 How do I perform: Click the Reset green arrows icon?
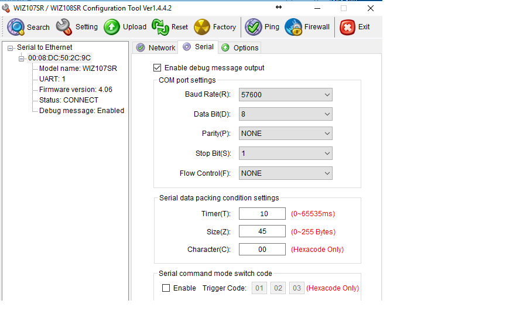pyautogui.click(x=160, y=28)
